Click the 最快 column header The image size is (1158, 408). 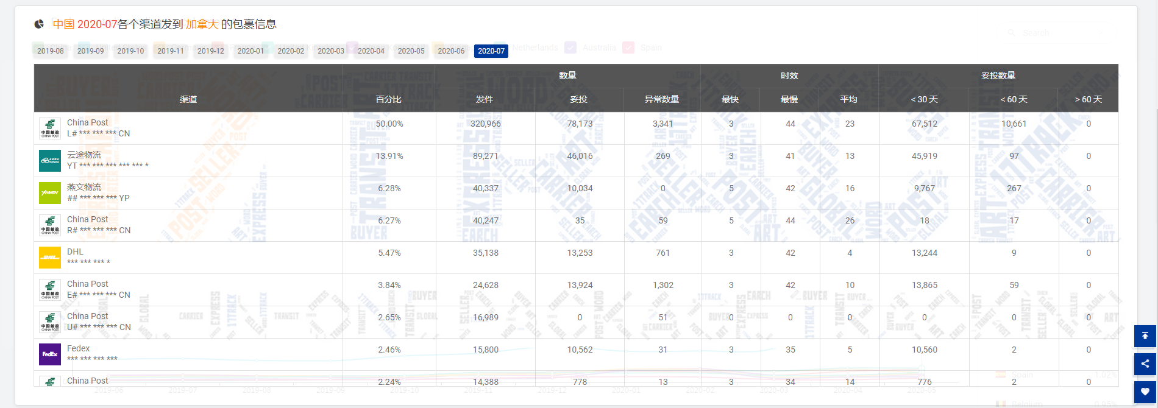coord(730,99)
